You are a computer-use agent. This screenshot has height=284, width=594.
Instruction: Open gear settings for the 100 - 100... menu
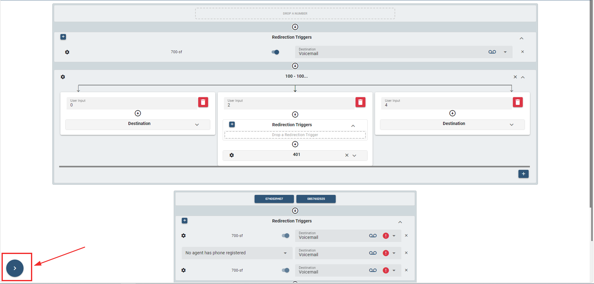(63, 77)
